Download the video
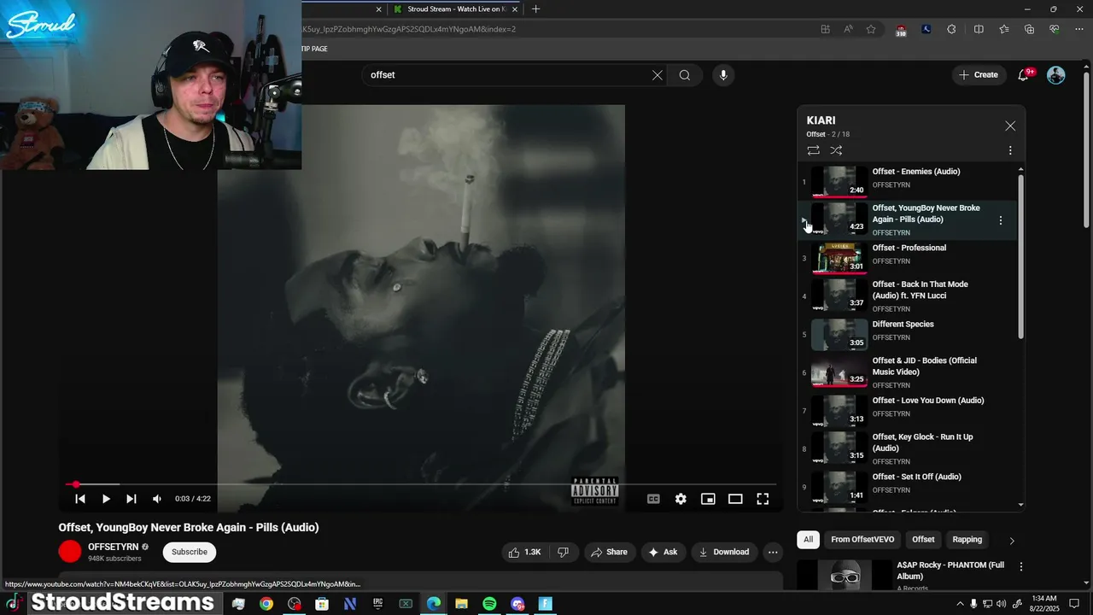This screenshot has width=1093, height=615. tap(724, 552)
